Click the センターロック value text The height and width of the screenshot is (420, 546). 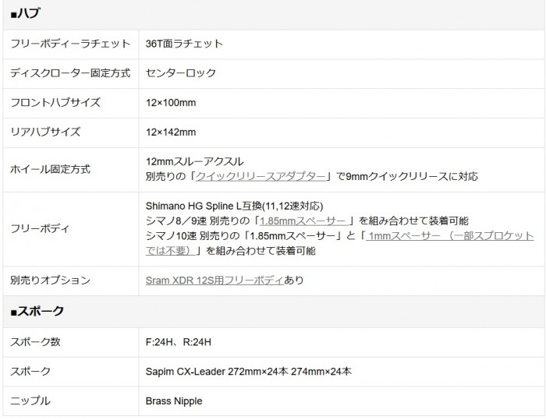(x=181, y=72)
